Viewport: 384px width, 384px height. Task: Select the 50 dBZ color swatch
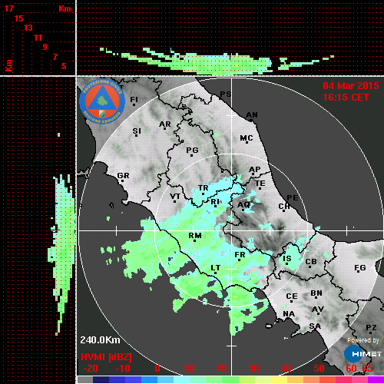(319, 379)
